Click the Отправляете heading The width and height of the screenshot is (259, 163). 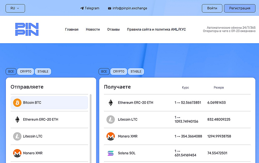point(27,87)
